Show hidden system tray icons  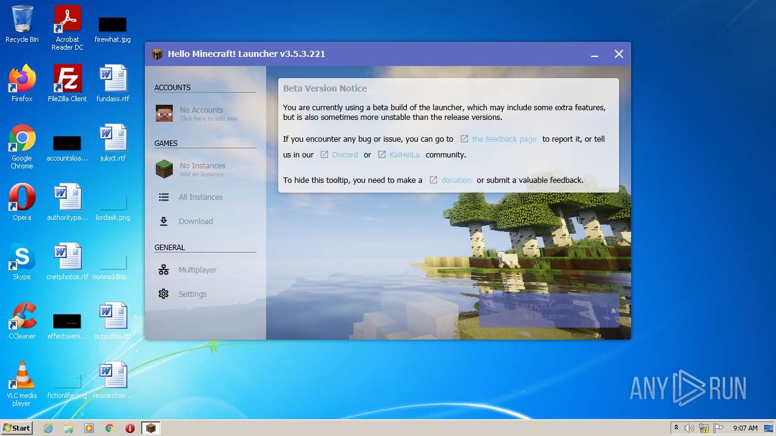click(x=676, y=428)
